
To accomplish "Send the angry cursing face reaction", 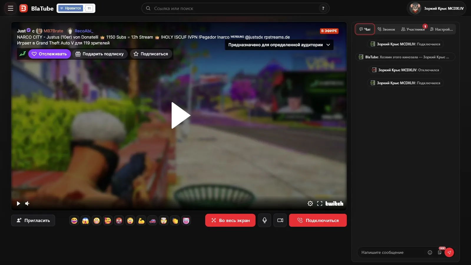I will pyautogui.click(x=119, y=221).
